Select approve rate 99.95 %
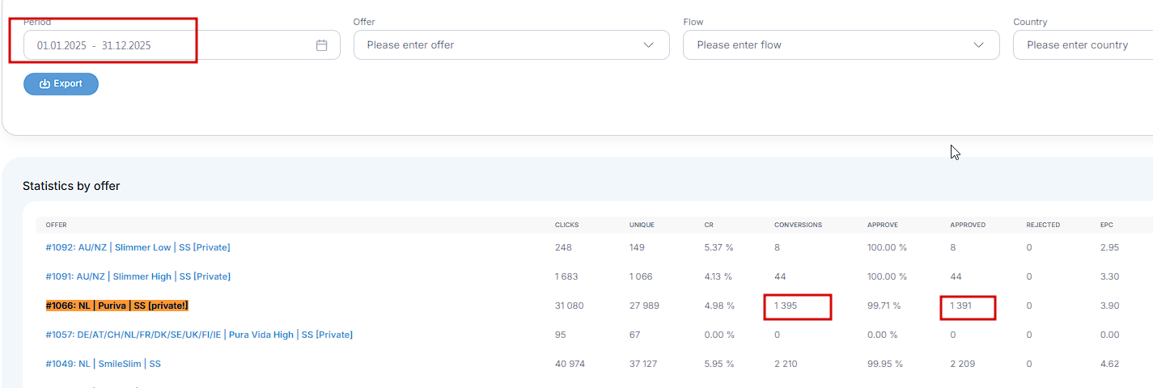1153x388 pixels. point(883,364)
